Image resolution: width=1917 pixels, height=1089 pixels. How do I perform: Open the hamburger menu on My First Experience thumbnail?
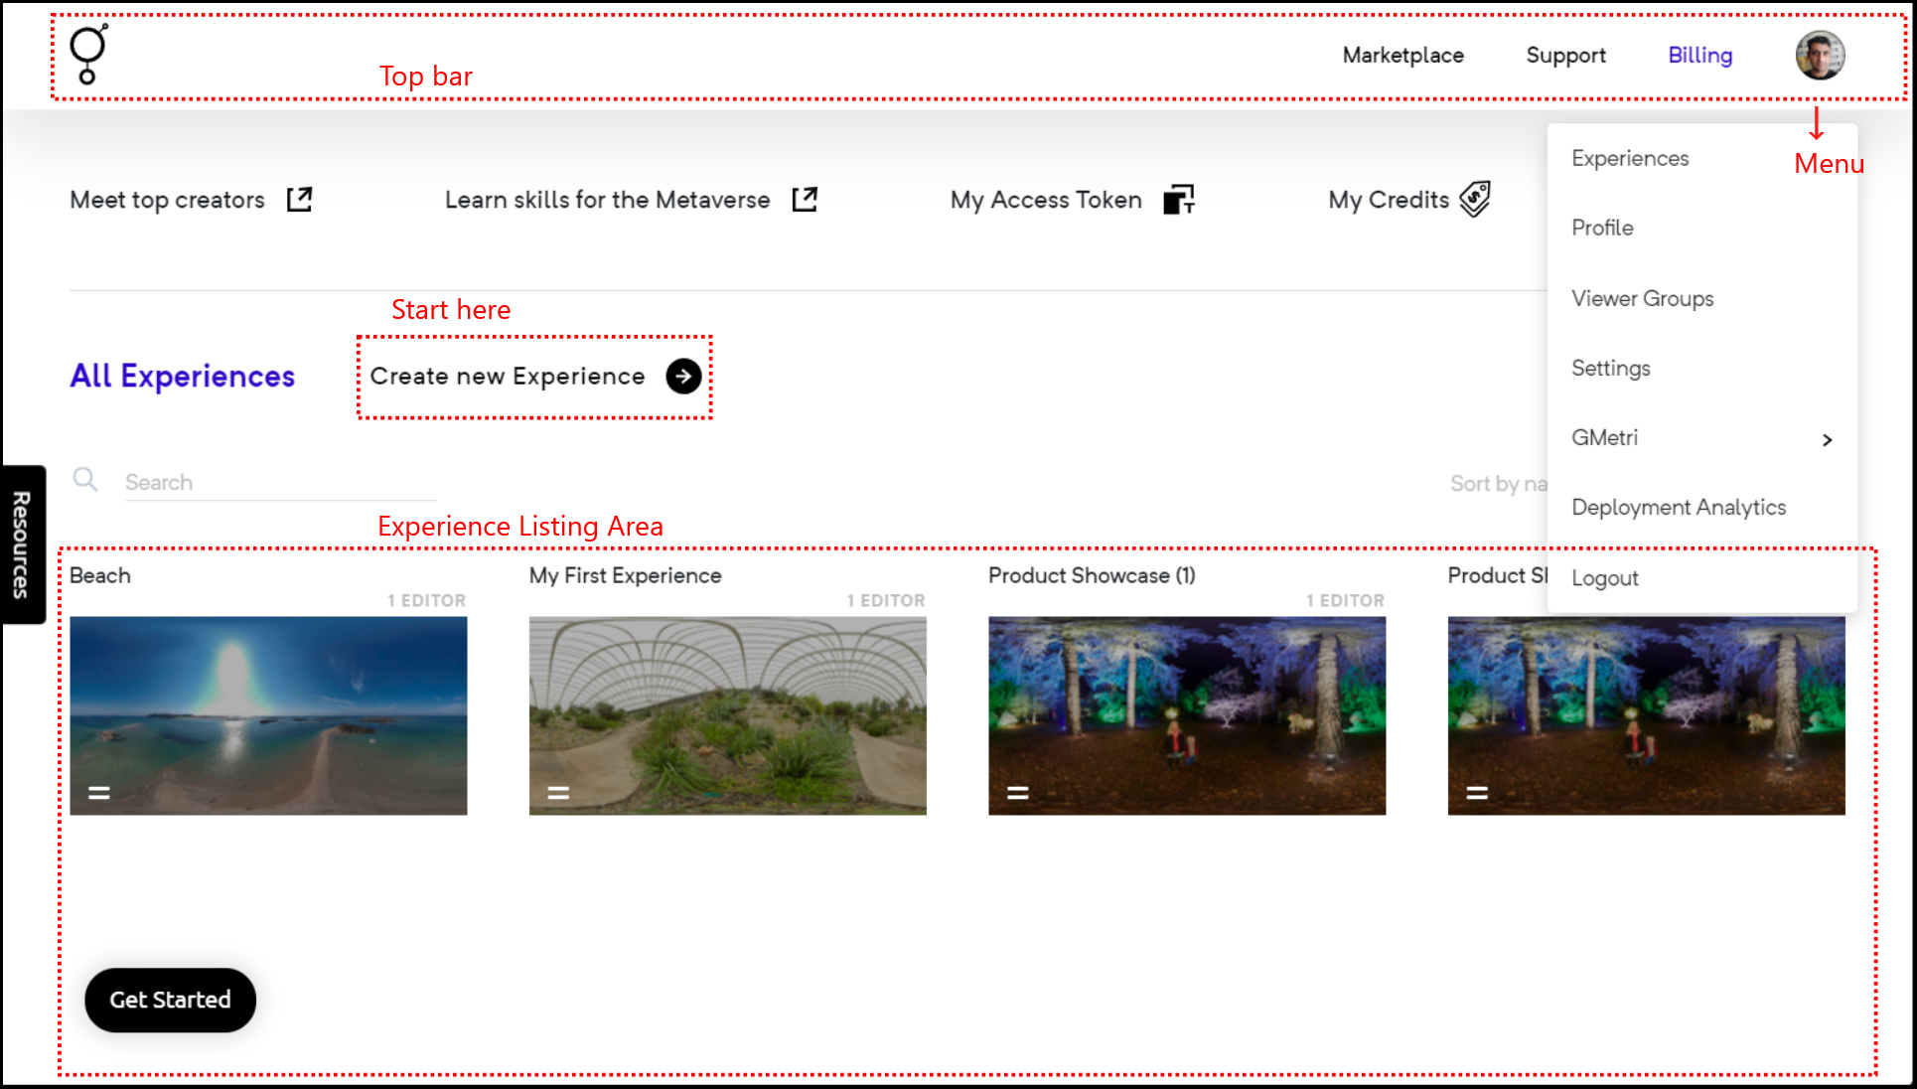coord(558,792)
